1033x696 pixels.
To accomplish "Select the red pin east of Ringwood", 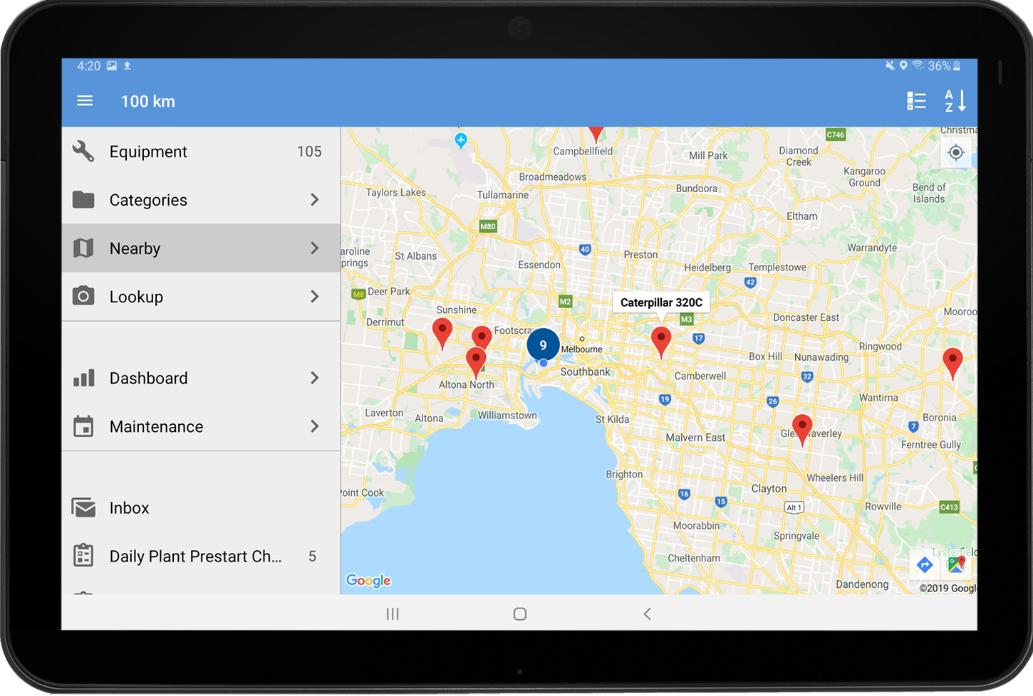I will click(952, 362).
